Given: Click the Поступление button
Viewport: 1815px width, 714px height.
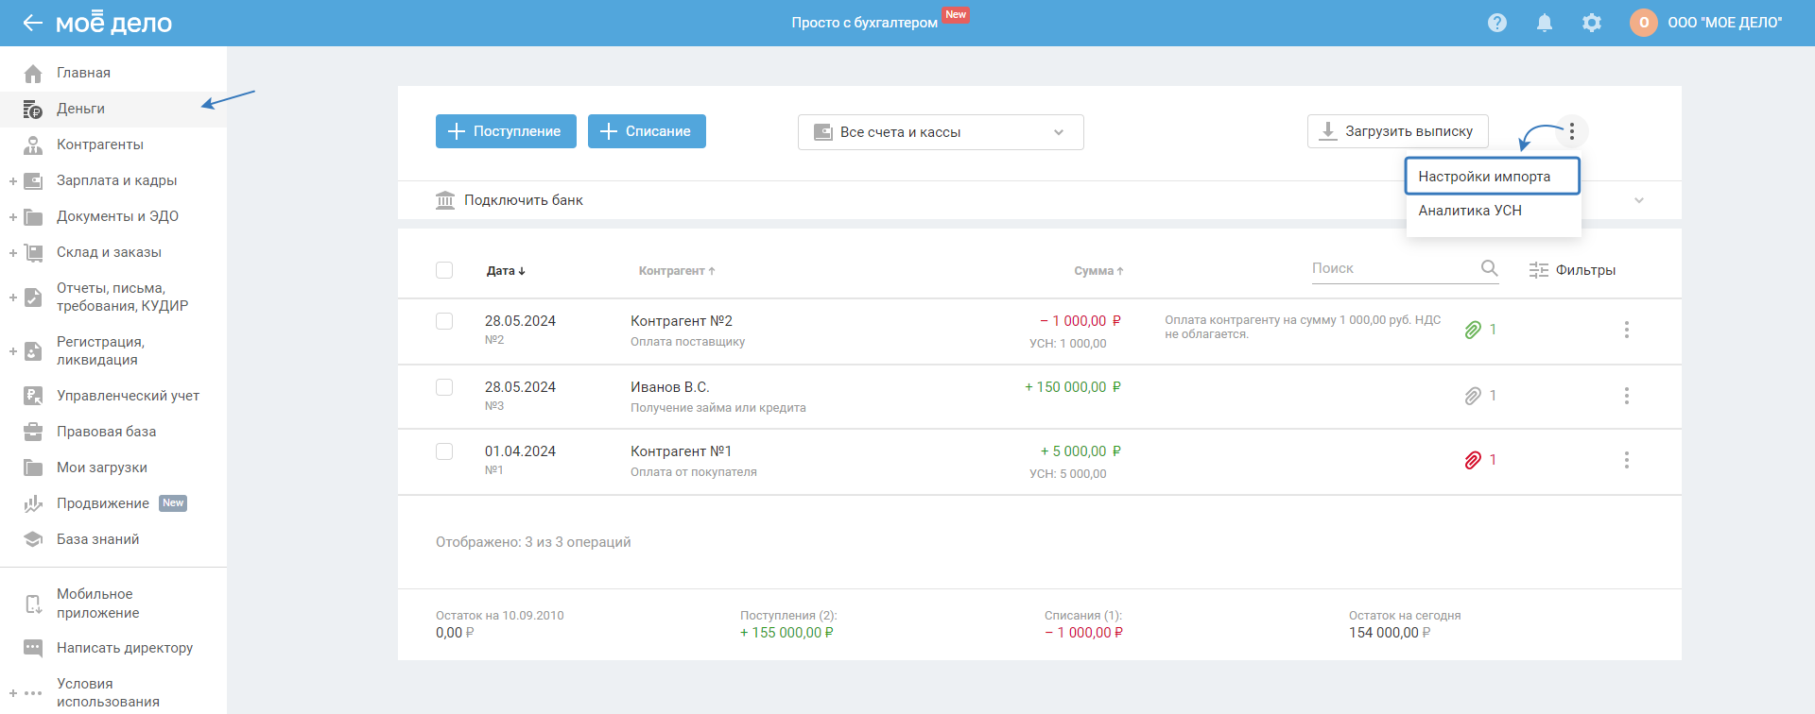Looking at the screenshot, I should (x=505, y=131).
